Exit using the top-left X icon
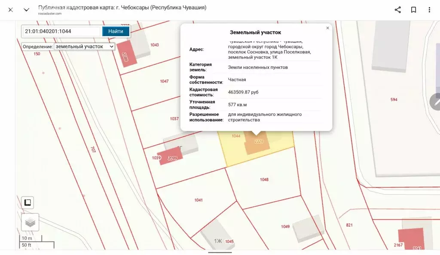The height and width of the screenshot is (255, 440). pyautogui.click(x=10, y=9)
